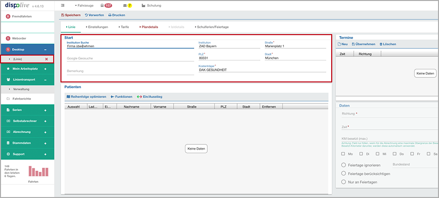Click the Zeit field in Daten

point(390,127)
